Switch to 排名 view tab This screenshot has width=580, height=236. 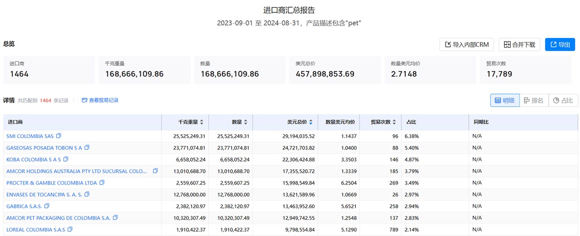[534, 100]
